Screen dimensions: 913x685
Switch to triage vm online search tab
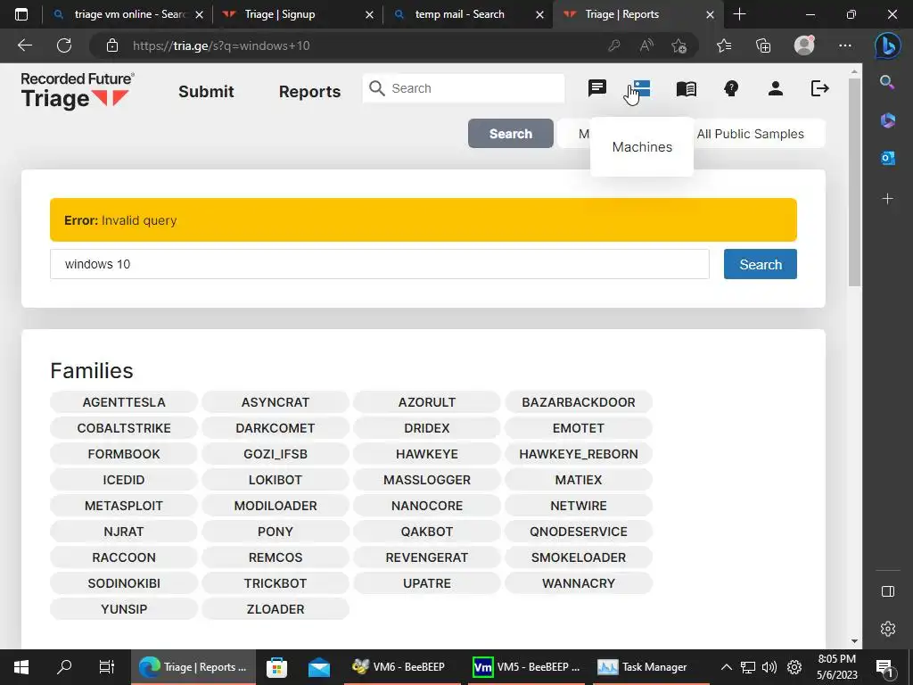click(x=129, y=14)
